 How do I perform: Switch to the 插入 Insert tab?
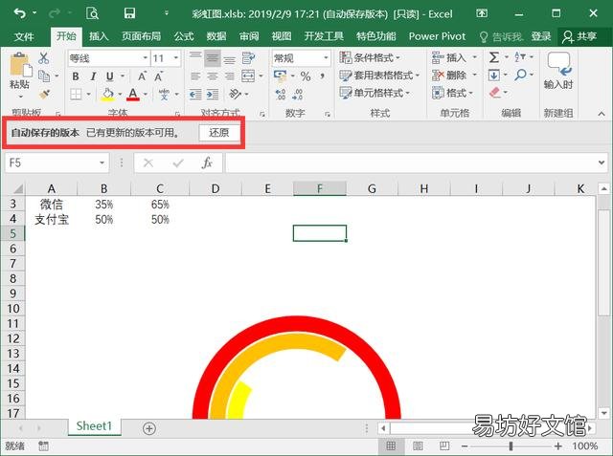click(98, 36)
